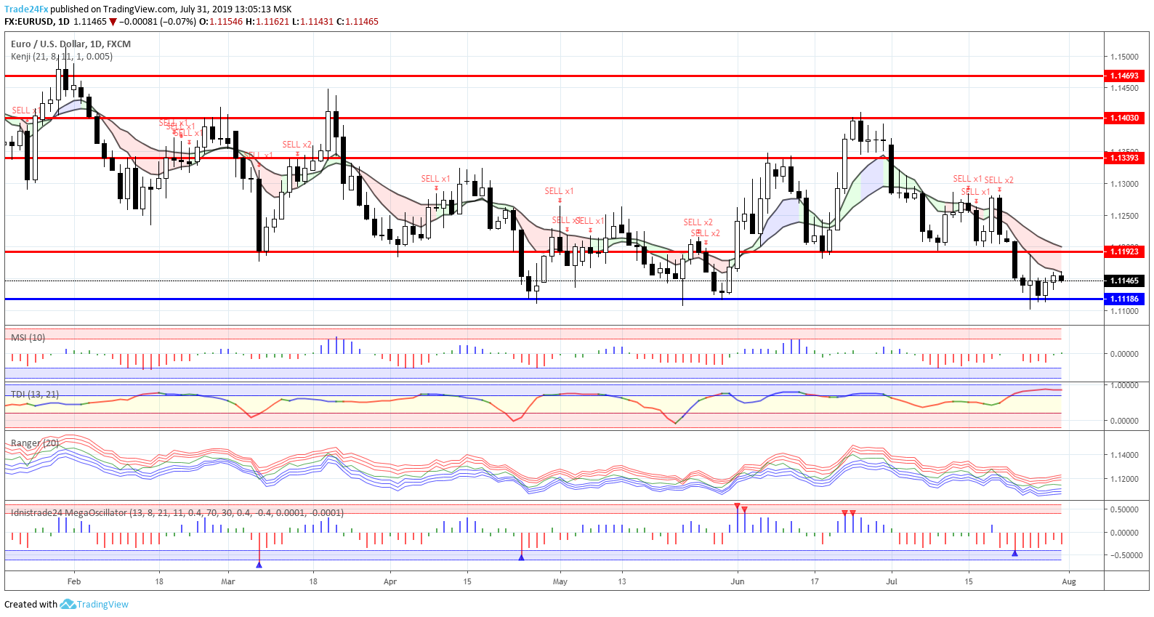Select the FX:EURUSD, 1D symbol text

(37, 22)
